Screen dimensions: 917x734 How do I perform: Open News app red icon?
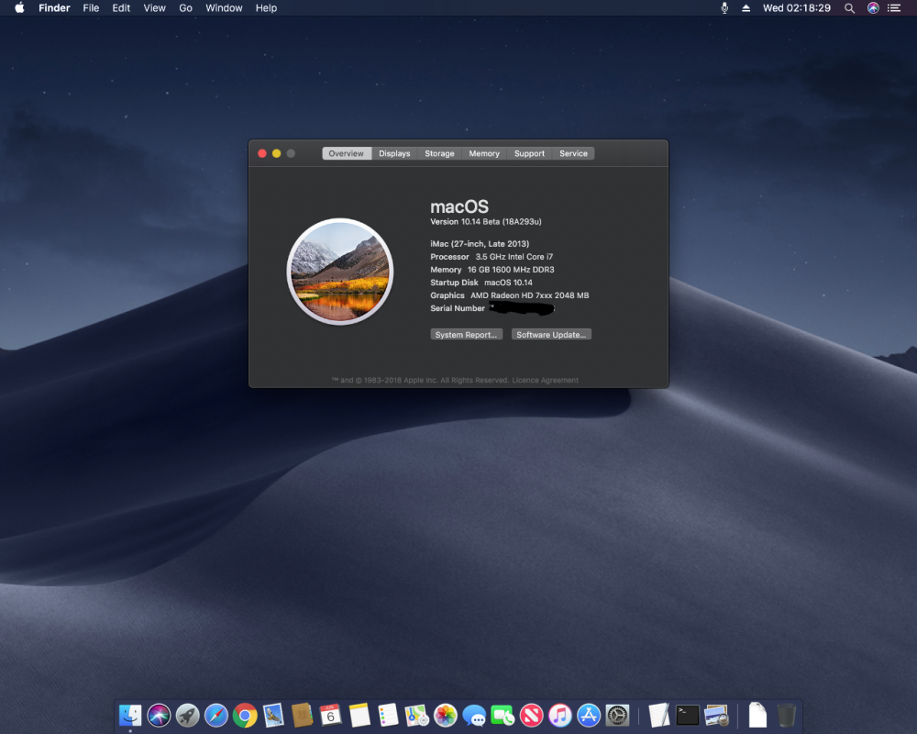(x=531, y=716)
